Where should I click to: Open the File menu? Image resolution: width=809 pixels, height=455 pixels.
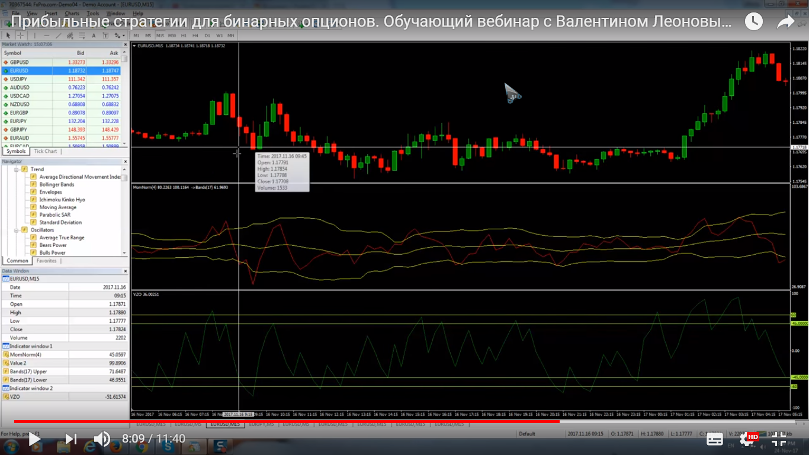pyautogui.click(x=15, y=13)
